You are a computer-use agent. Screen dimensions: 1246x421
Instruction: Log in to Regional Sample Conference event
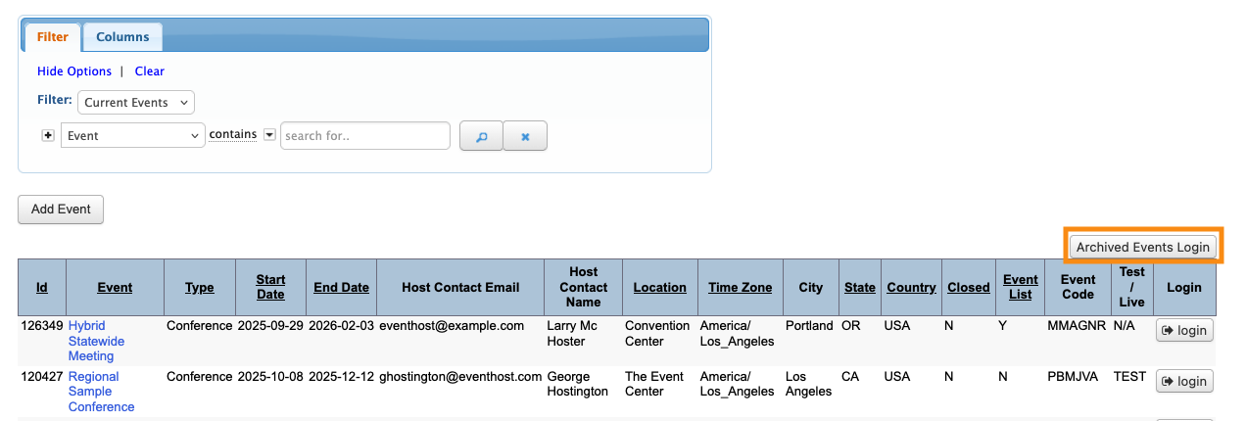pyautogui.click(x=1184, y=382)
